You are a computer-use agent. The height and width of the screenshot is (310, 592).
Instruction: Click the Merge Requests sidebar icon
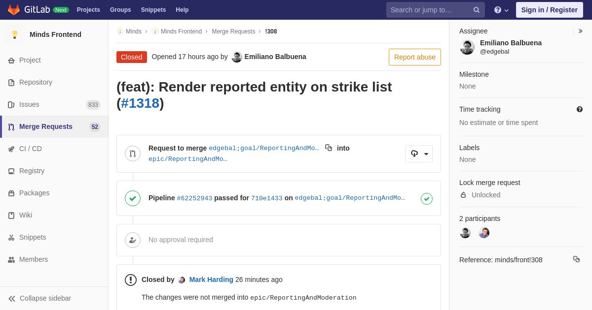11,127
